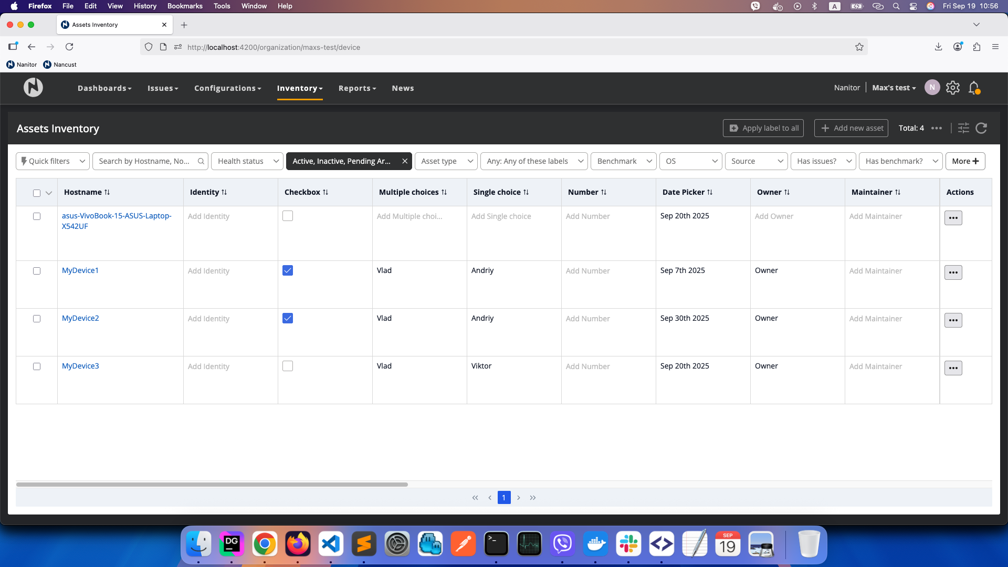Open the notifications bell icon
The image size is (1008, 567).
point(974,88)
